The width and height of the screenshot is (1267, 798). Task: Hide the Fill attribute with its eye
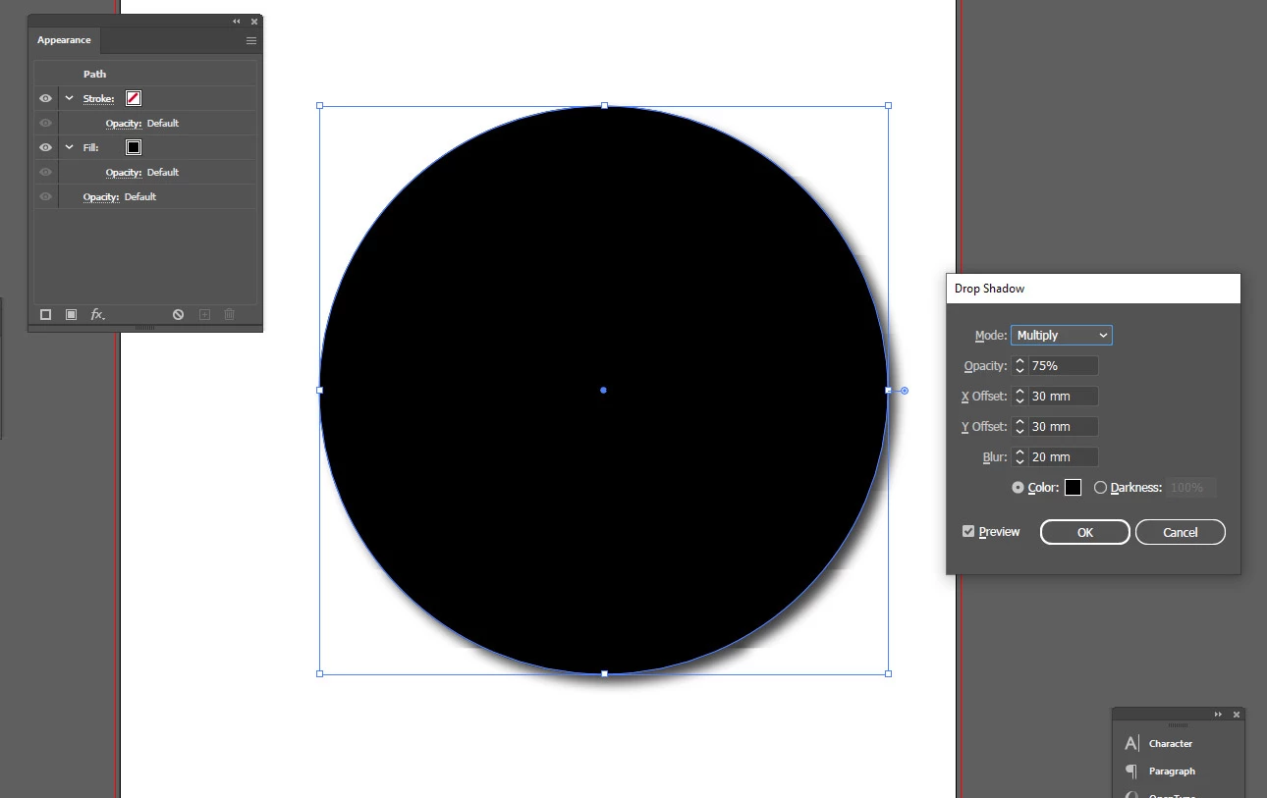click(x=45, y=147)
